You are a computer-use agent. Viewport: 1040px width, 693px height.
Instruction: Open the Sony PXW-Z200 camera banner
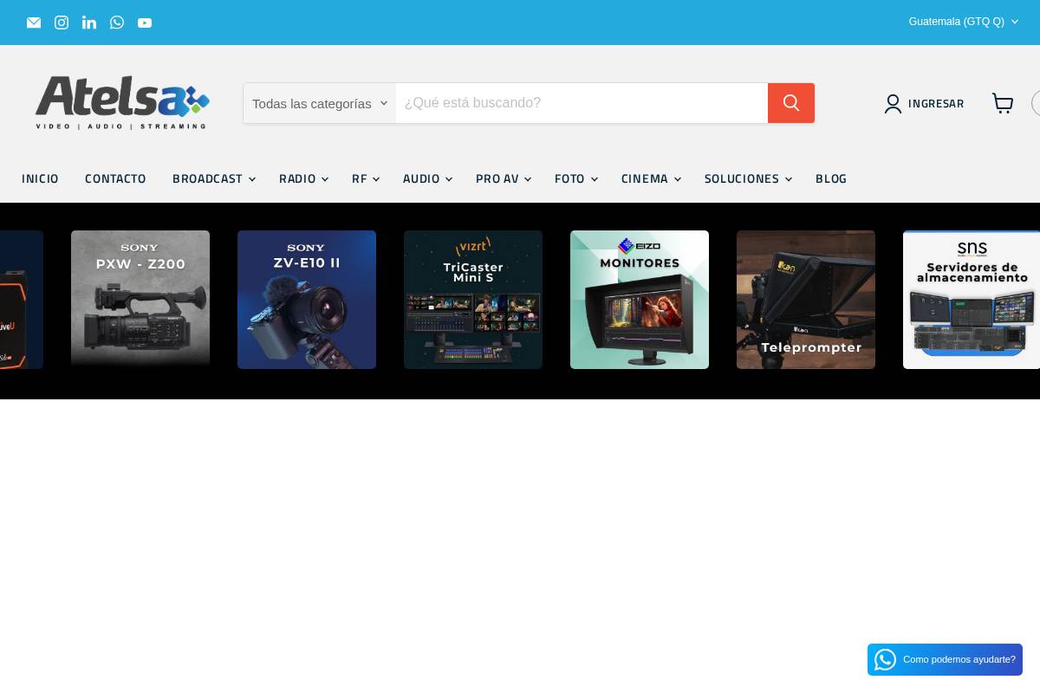pyautogui.click(x=140, y=299)
